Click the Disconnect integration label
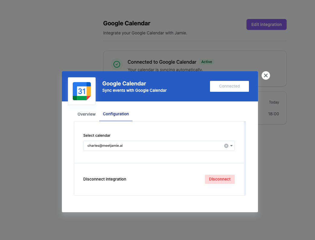The image size is (315, 240). pyautogui.click(x=105, y=179)
